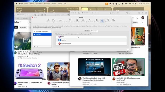Open EARTH 4K Relaxation Film title
This screenshot has width=165, height=92.
(30, 53)
